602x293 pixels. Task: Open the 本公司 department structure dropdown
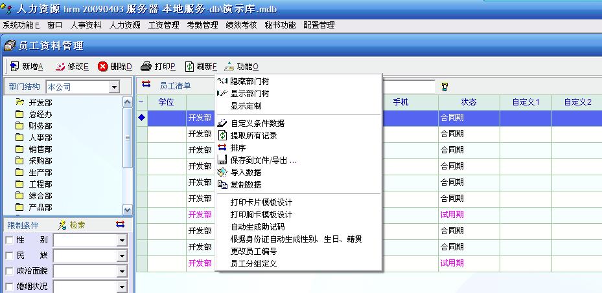(115, 87)
